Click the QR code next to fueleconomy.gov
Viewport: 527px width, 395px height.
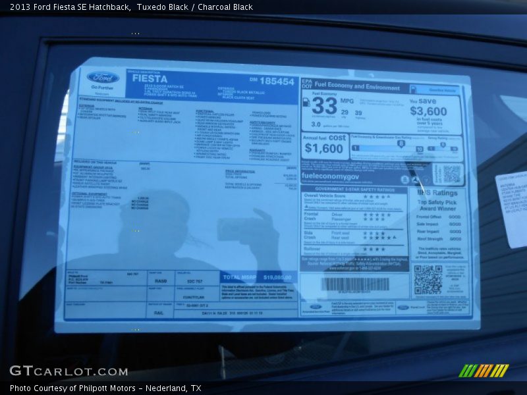click(451, 174)
